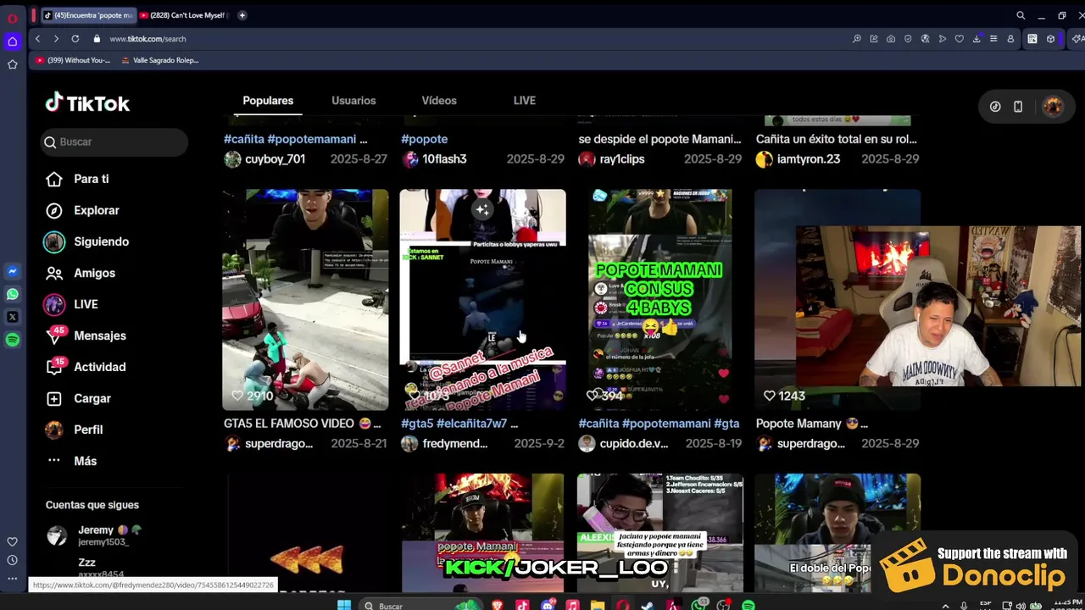The width and height of the screenshot is (1085, 610).
Task: Open the POPOTE MAMANI CON SUS 4 BABYS video
Action: tap(659, 299)
